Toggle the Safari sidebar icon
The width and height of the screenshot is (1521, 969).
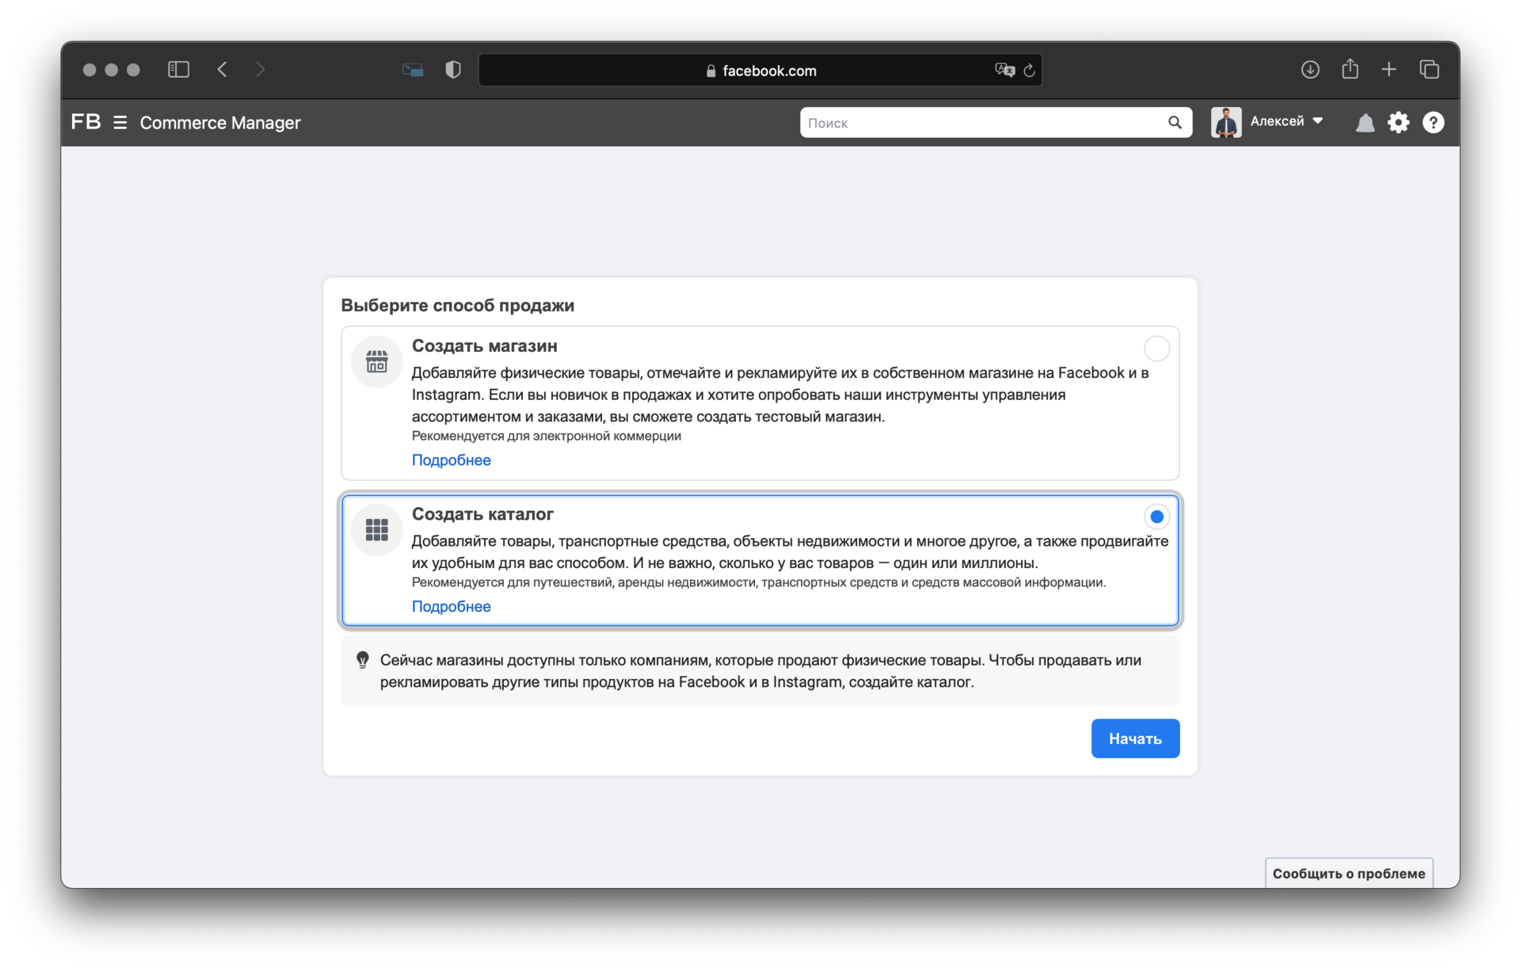(179, 70)
